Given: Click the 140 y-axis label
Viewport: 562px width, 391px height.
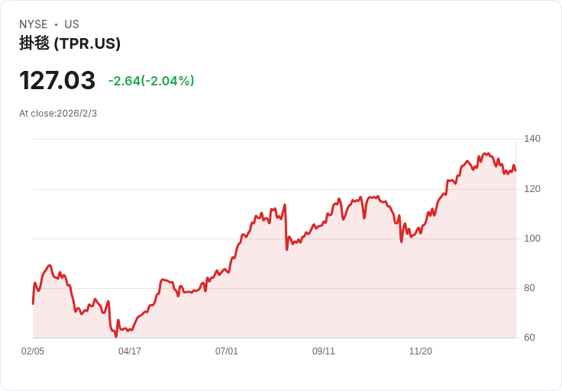Looking at the screenshot, I should 532,139.
